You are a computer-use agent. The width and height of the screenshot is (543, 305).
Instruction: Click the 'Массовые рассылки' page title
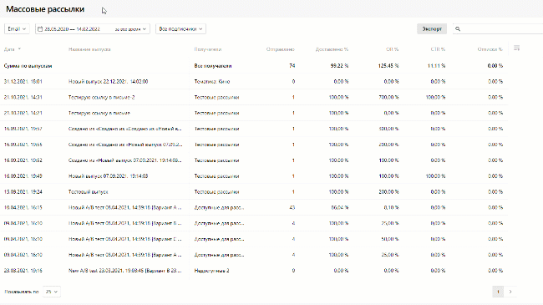[45, 9]
